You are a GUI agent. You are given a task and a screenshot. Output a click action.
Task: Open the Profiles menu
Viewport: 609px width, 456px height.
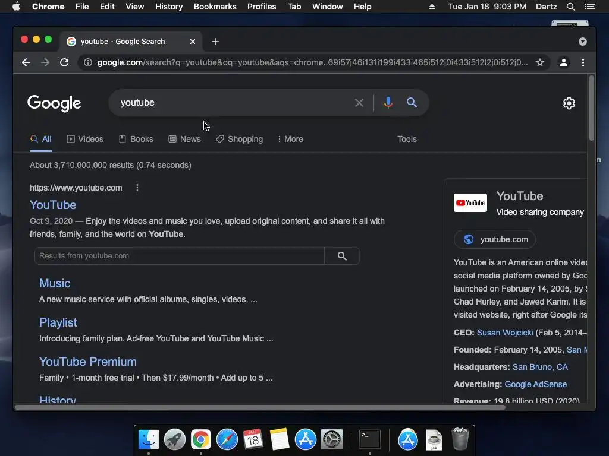[x=262, y=7]
